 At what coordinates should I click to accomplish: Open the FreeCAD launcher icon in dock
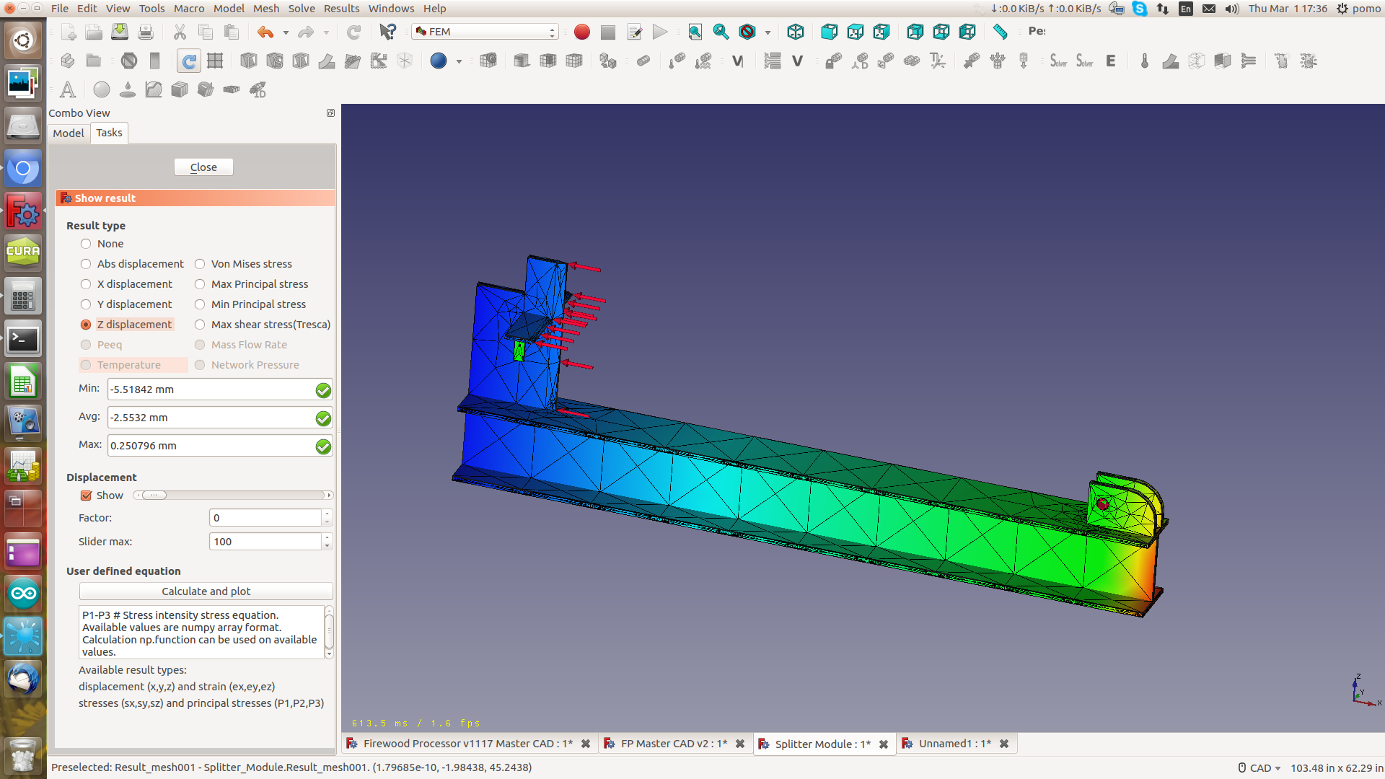point(23,211)
